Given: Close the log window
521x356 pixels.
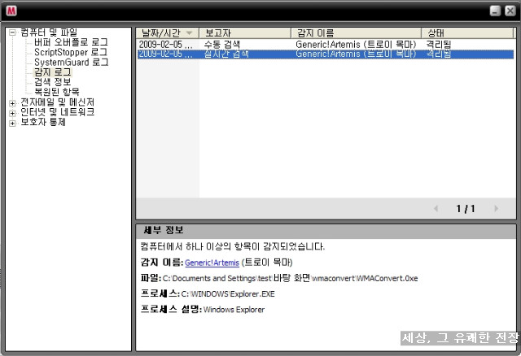Looking at the screenshot, I should 510,11.
